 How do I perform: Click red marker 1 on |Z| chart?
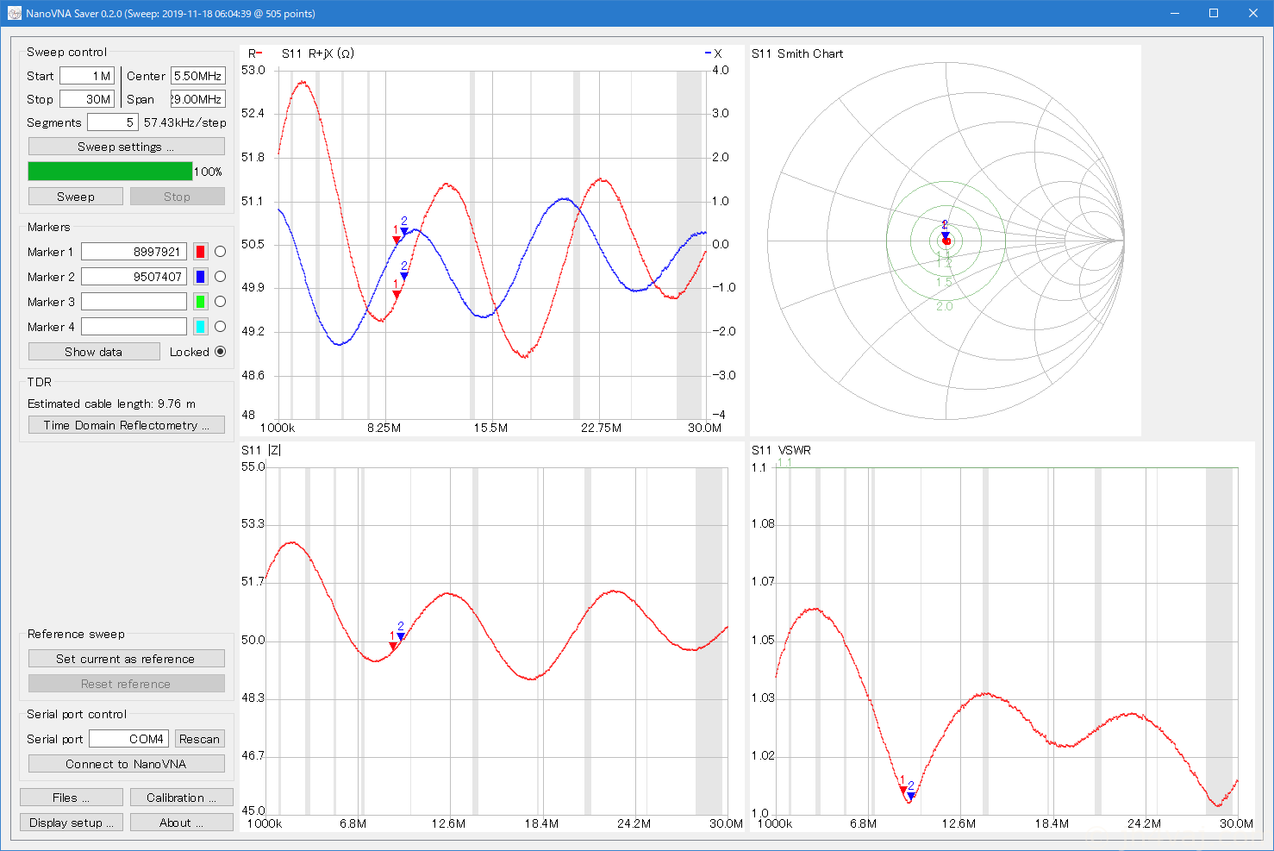click(x=393, y=645)
